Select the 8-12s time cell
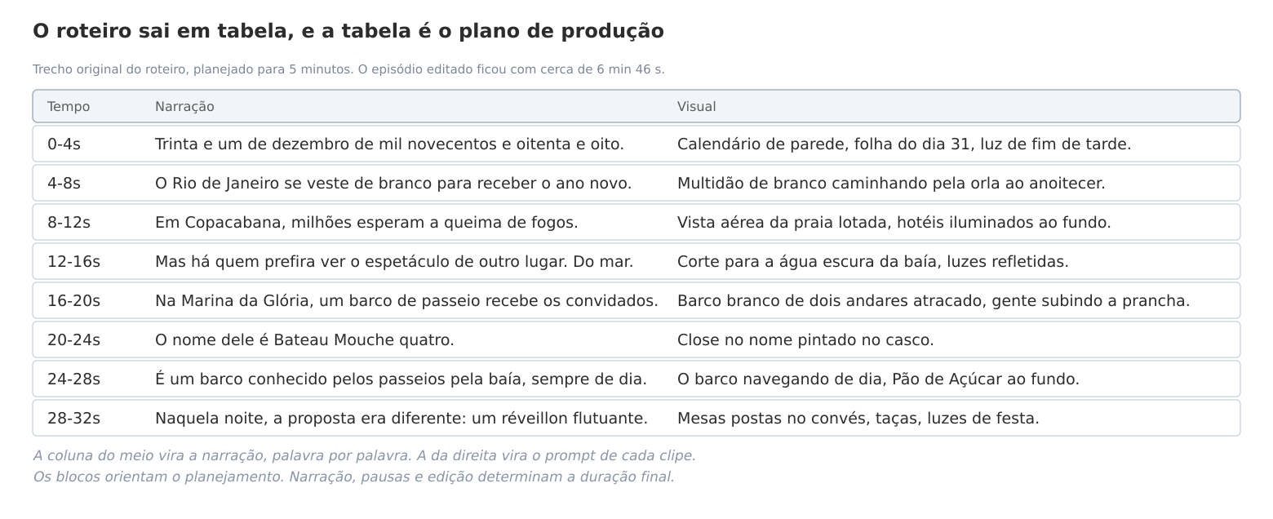 point(69,223)
